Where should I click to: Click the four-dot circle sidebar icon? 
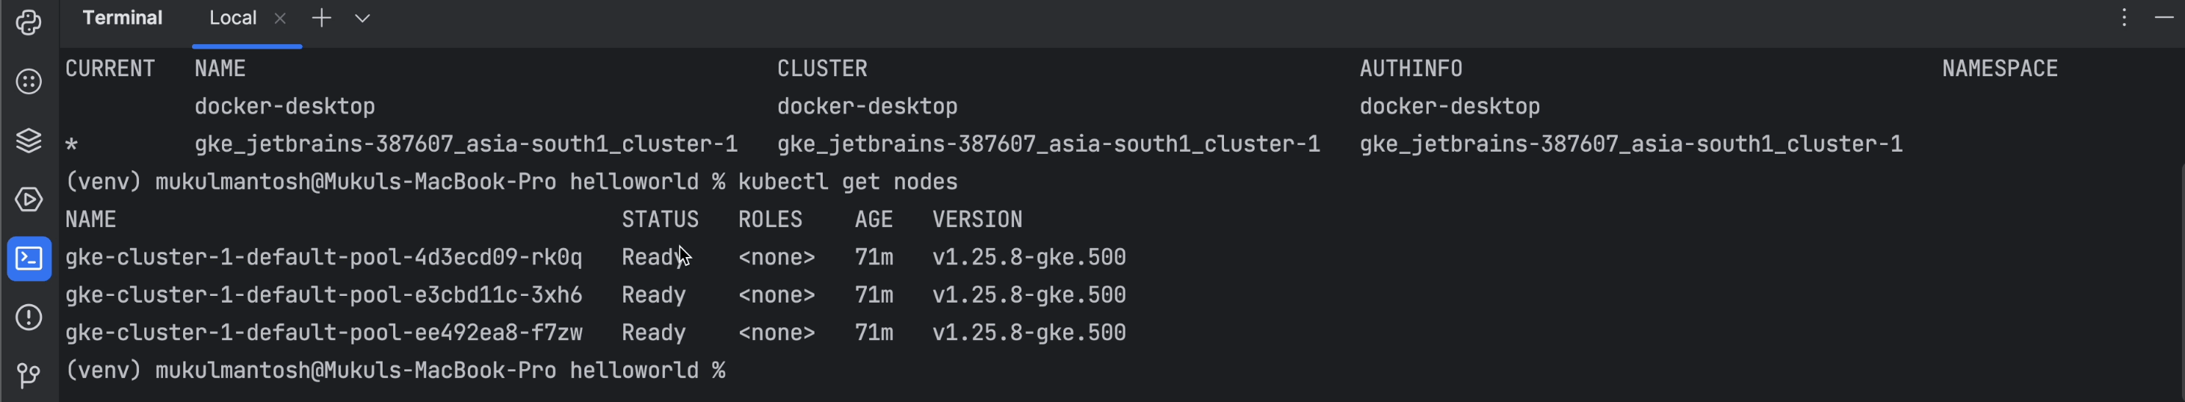coord(29,81)
